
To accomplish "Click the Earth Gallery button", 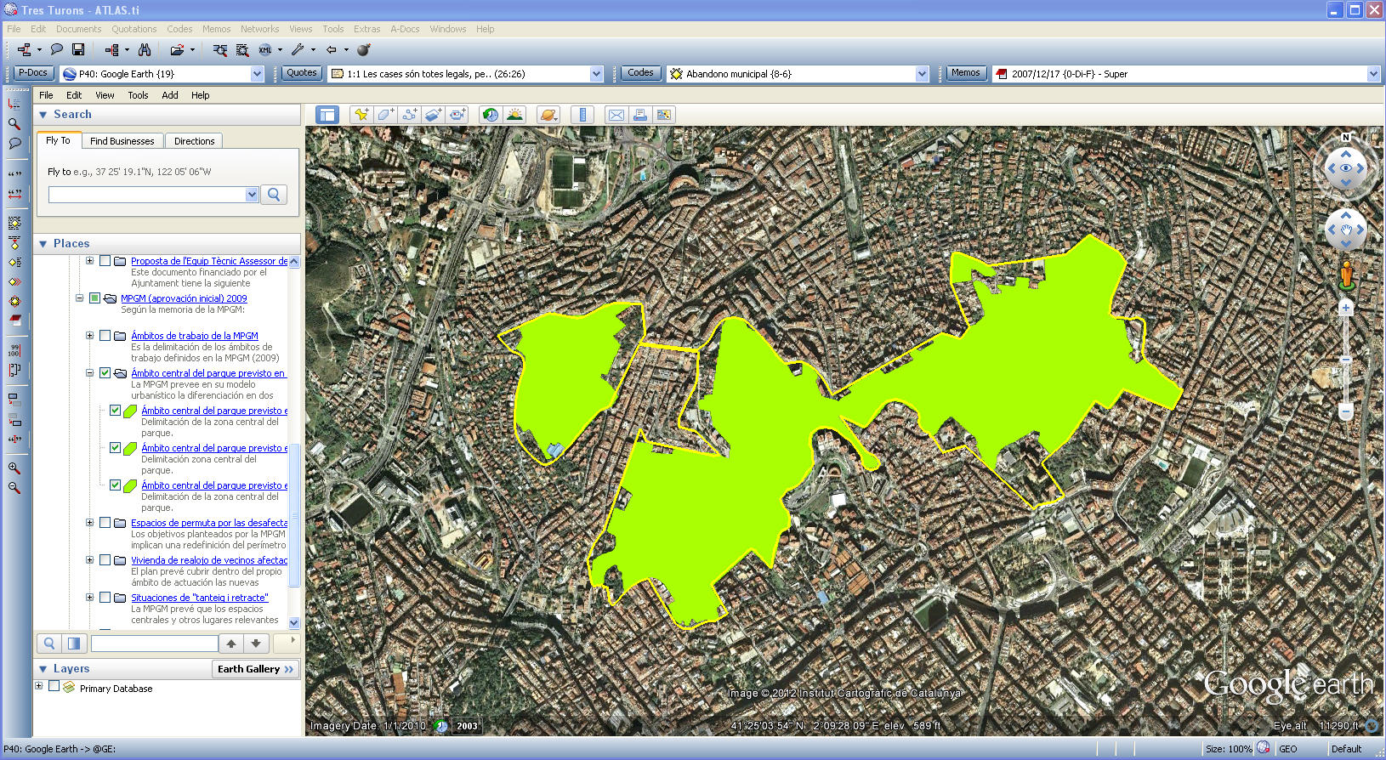I will (x=255, y=669).
